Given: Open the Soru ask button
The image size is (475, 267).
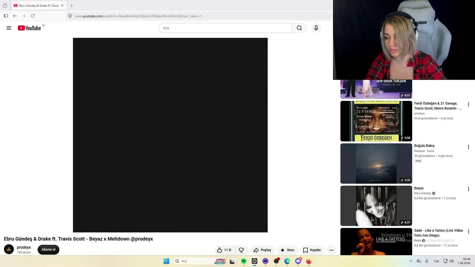Looking at the screenshot, I should pos(287,250).
